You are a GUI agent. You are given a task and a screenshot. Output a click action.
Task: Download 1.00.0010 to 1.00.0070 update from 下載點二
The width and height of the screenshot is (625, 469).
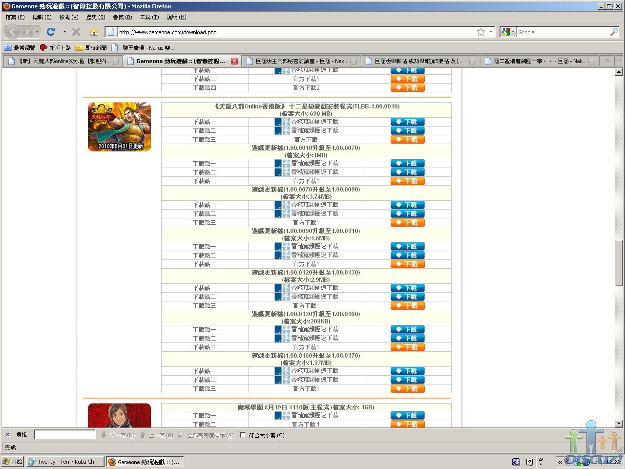[x=408, y=172]
